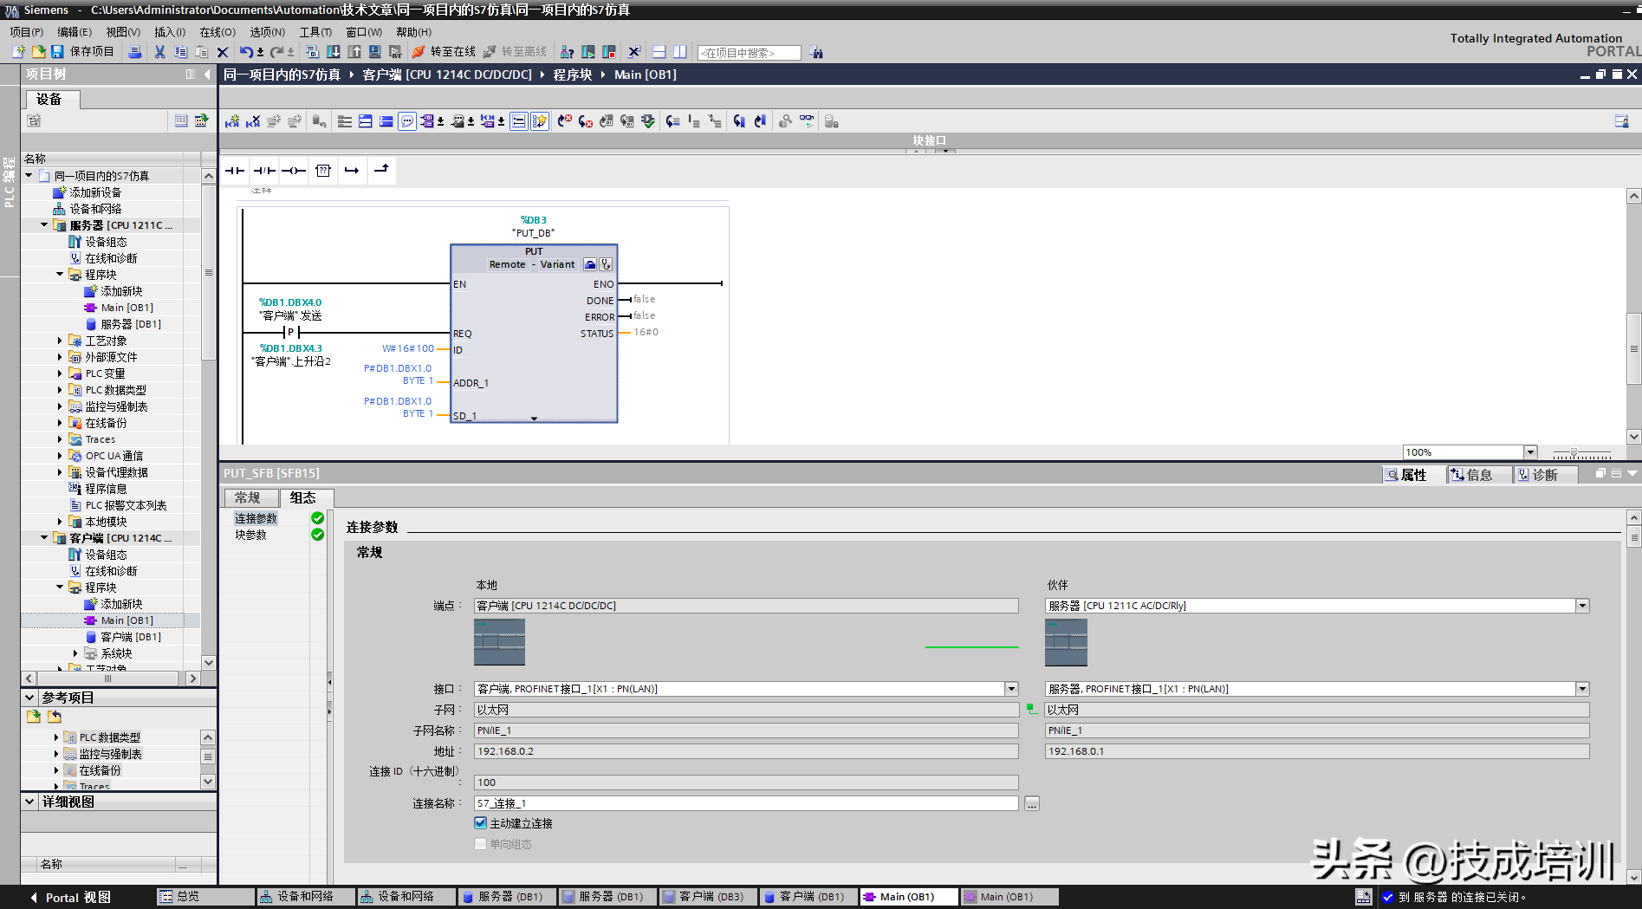Toggle the 主动建立连接 checkbox
The width and height of the screenshot is (1642, 909).
pos(481,823)
